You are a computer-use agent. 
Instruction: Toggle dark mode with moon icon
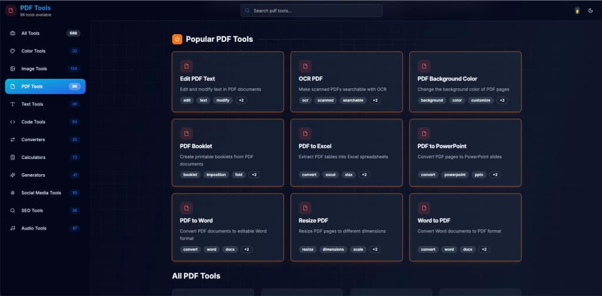click(x=590, y=11)
